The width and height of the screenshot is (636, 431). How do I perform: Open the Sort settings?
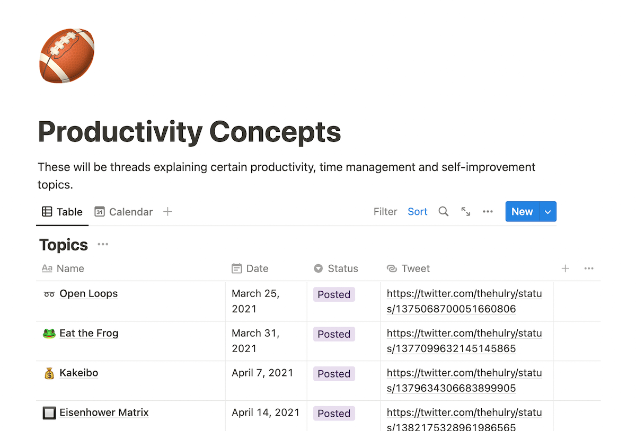coord(418,212)
